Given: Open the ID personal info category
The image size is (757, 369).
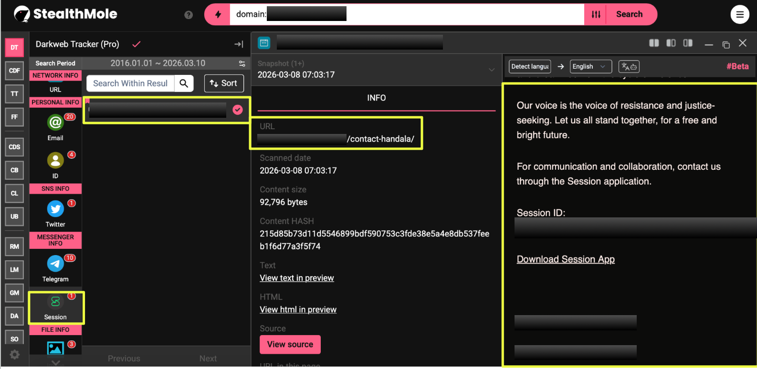Looking at the screenshot, I should click(55, 161).
